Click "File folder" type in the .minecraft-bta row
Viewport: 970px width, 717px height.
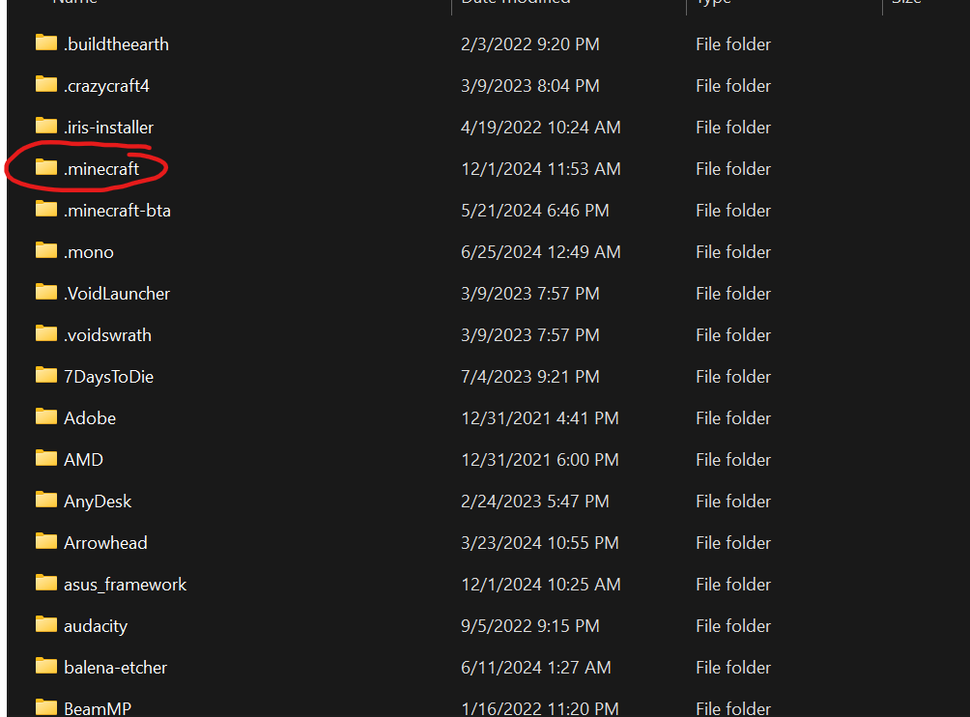[733, 211]
